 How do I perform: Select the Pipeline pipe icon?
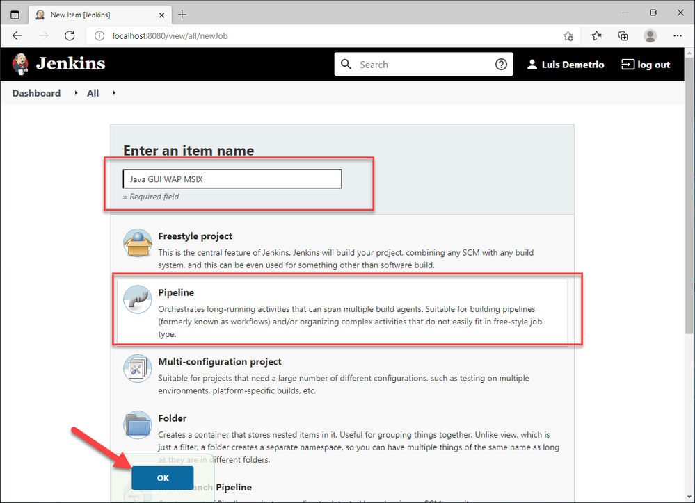click(138, 299)
